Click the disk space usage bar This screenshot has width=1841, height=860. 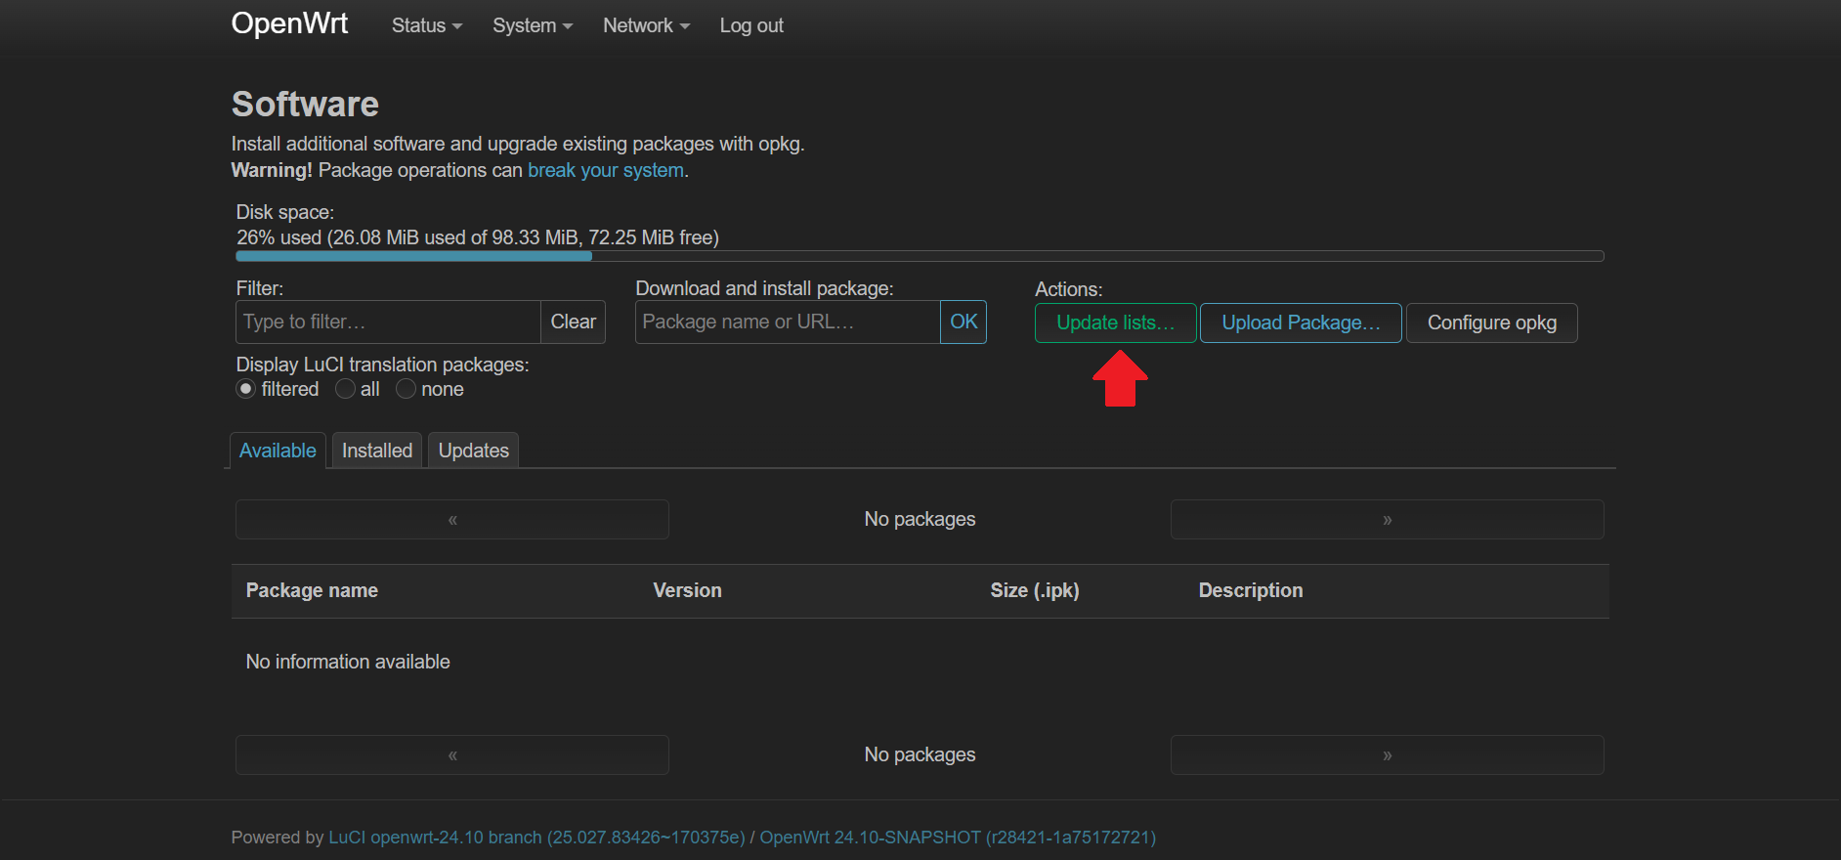coord(920,256)
